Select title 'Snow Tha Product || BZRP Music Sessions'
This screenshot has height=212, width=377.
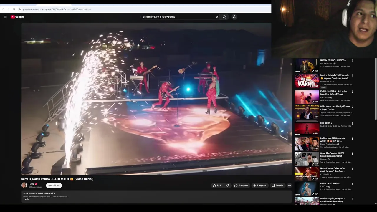coord(332,155)
